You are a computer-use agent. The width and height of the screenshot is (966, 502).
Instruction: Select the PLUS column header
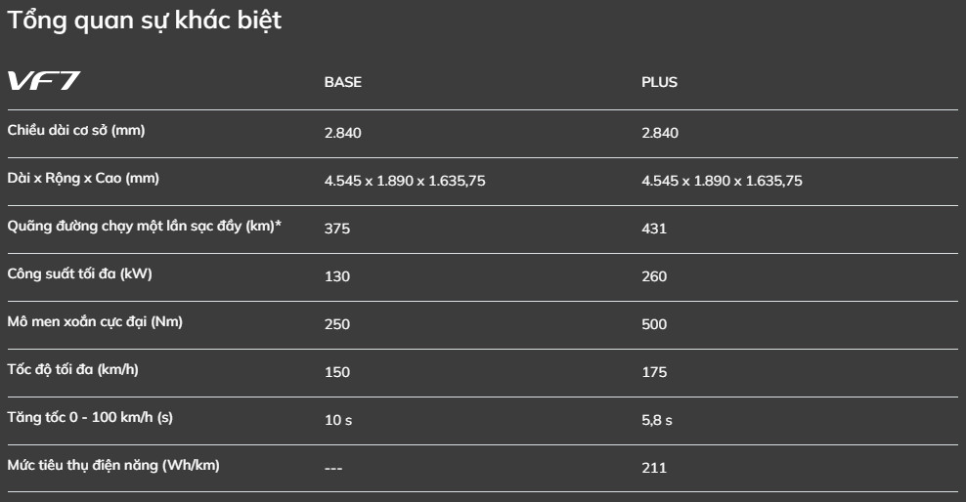click(659, 82)
